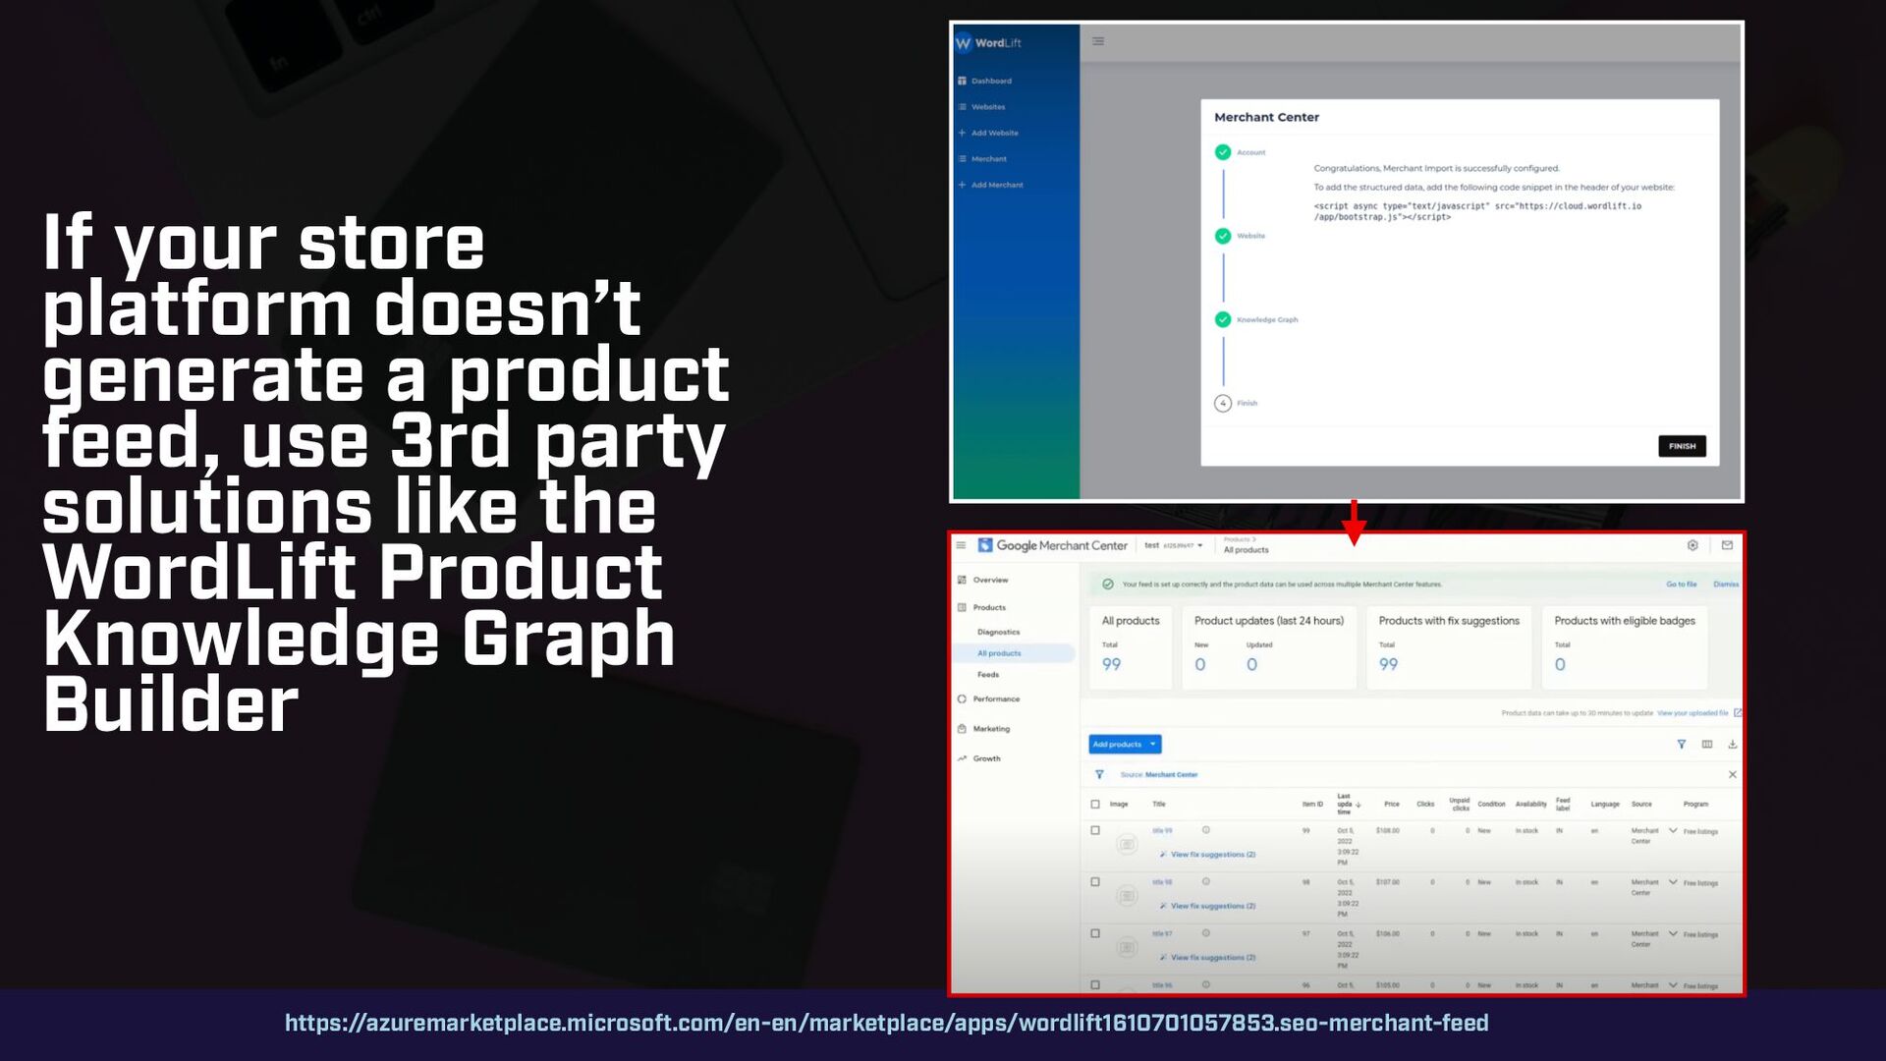
Task: Select Add Merchant in WordLift sidebar
Action: click(x=997, y=185)
